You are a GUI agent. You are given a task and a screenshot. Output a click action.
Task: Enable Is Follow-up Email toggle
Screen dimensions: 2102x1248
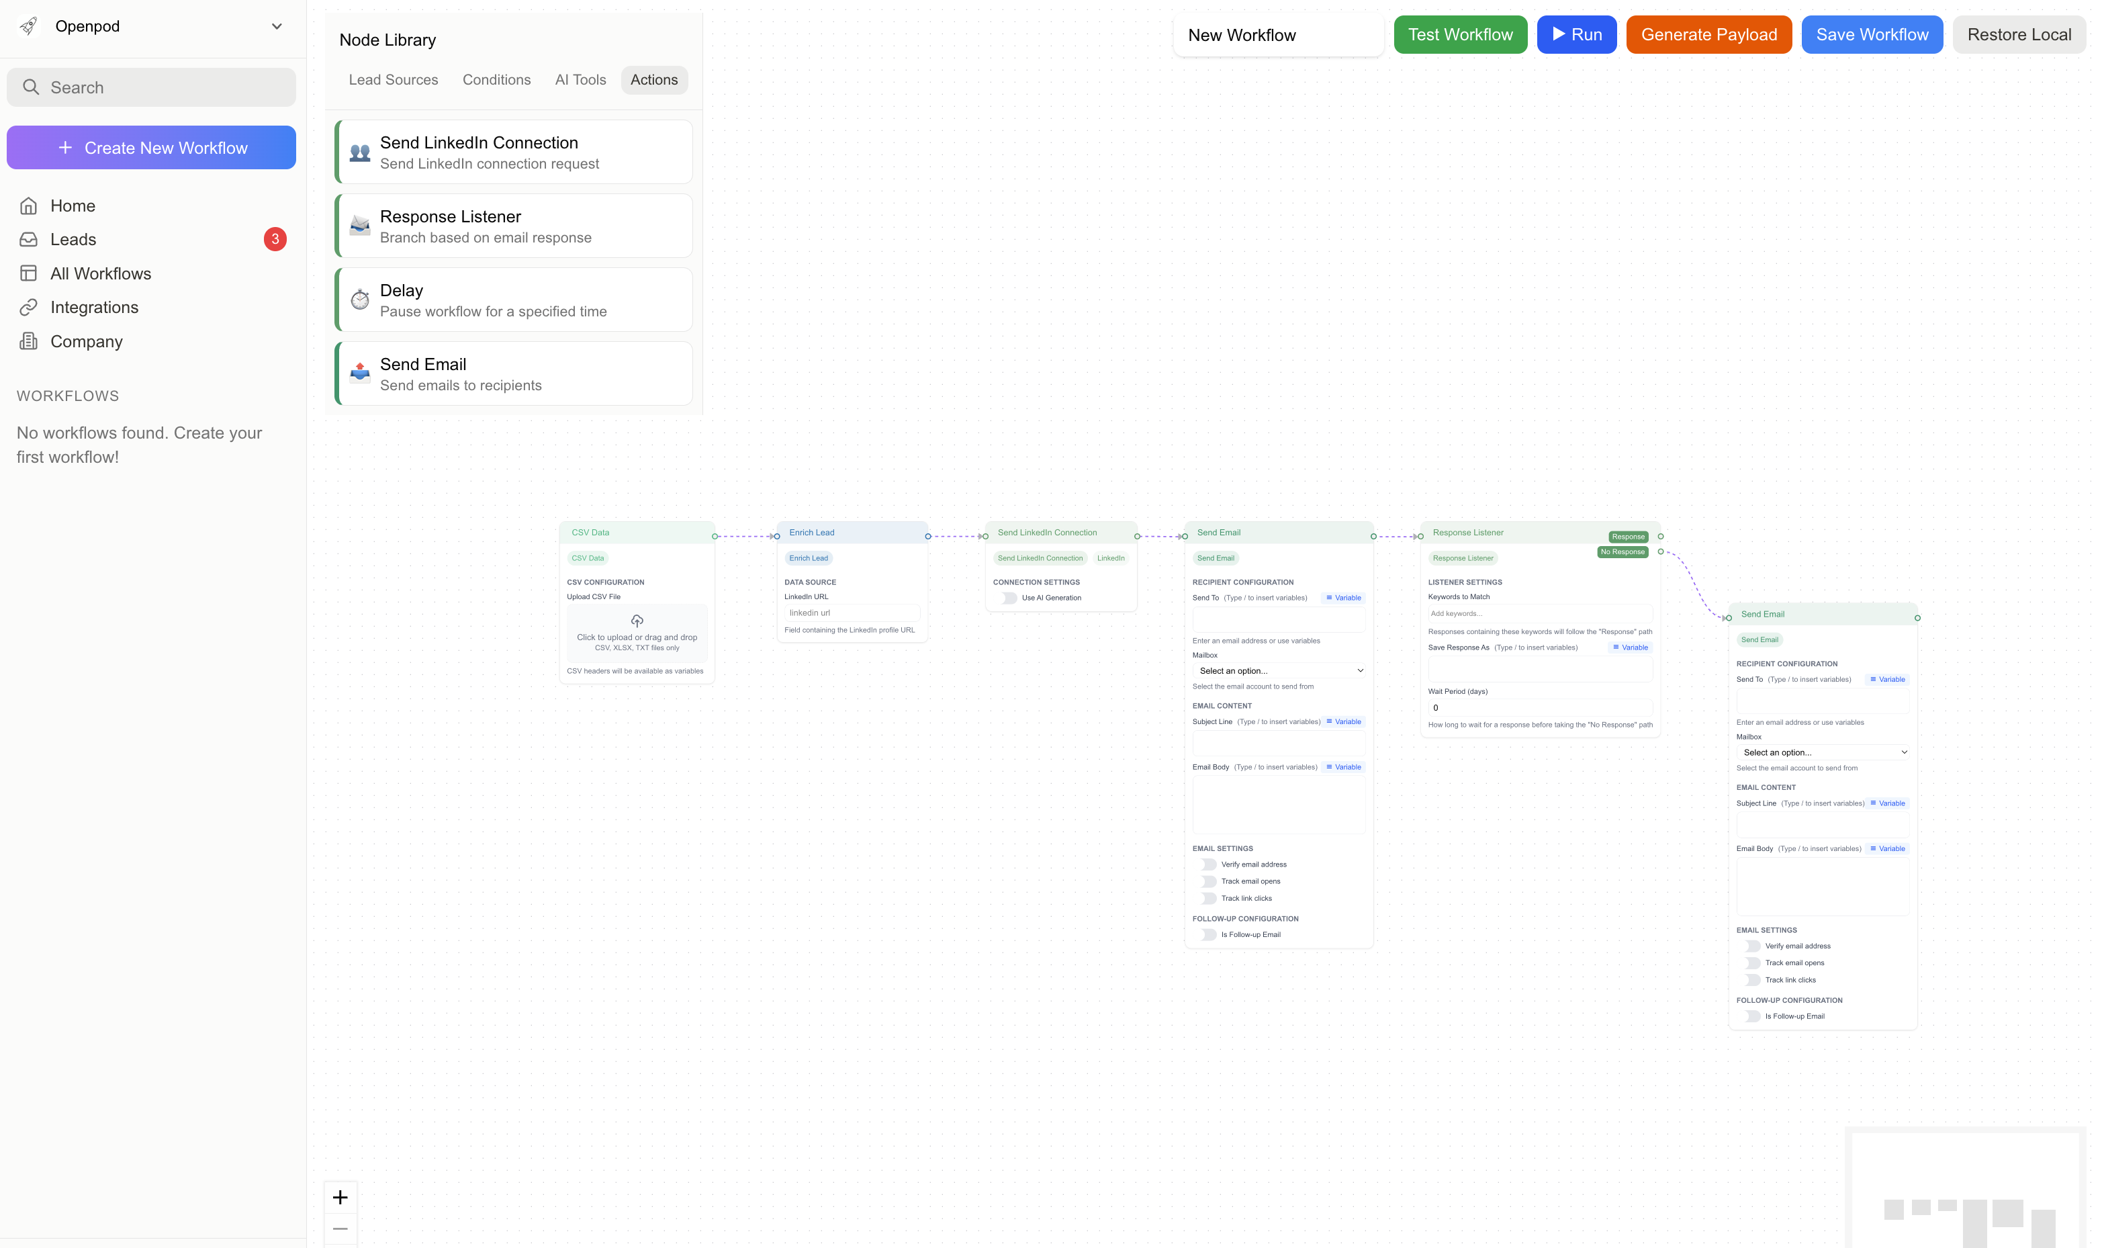(1209, 934)
